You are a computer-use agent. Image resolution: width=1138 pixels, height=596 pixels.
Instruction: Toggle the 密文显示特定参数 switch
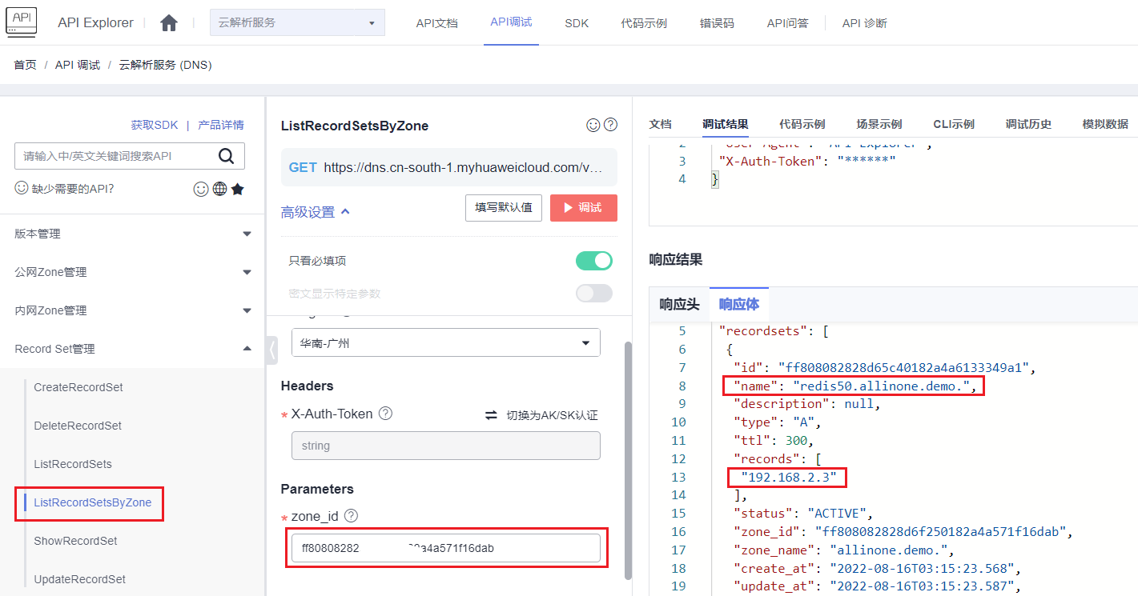tap(593, 294)
